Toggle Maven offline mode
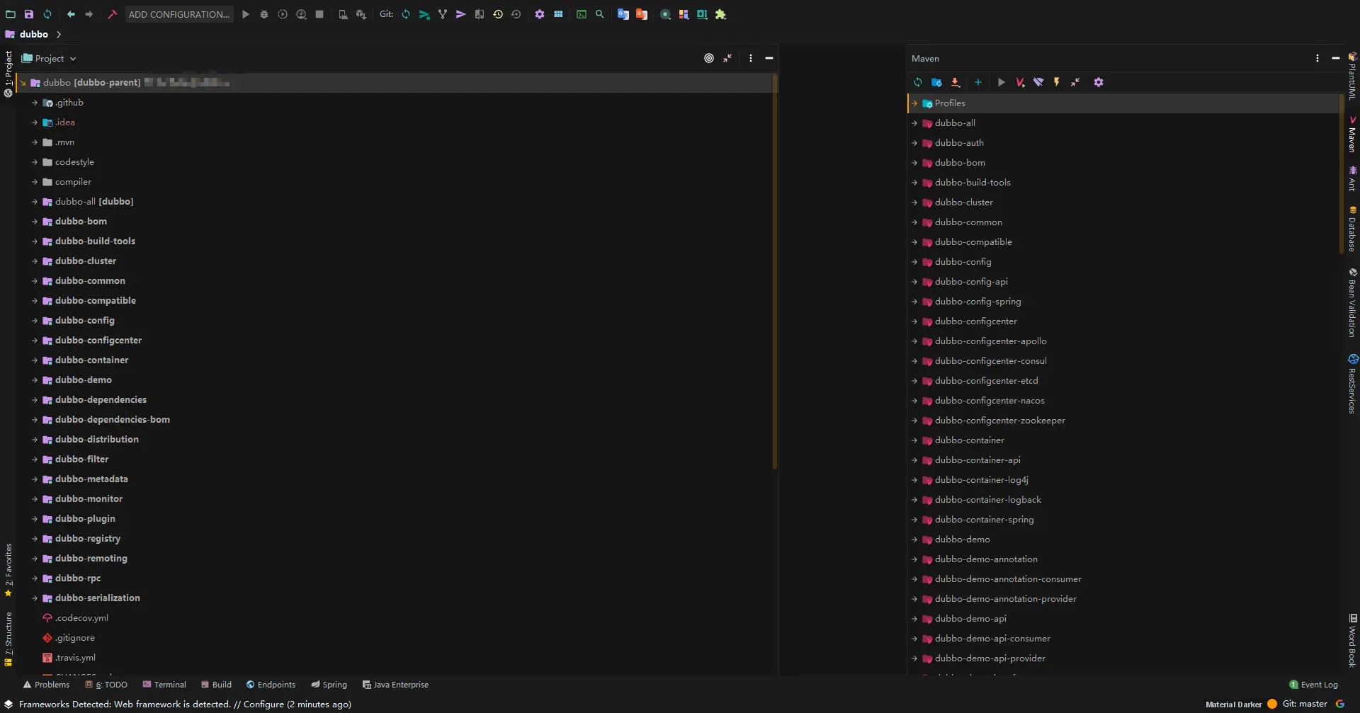Viewport: 1360px width, 713px height. [1038, 82]
